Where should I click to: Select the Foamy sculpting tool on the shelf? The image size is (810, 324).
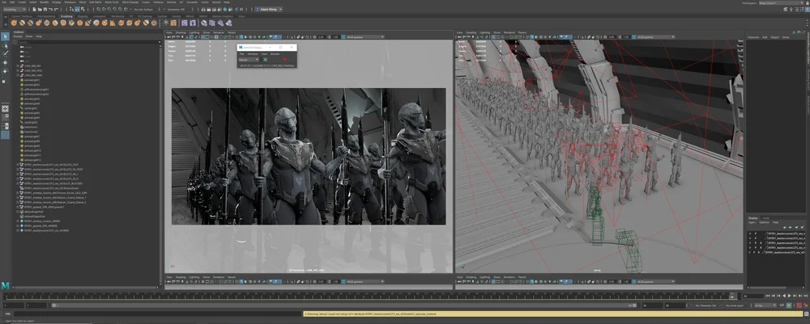pyautogui.click(x=63, y=23)
